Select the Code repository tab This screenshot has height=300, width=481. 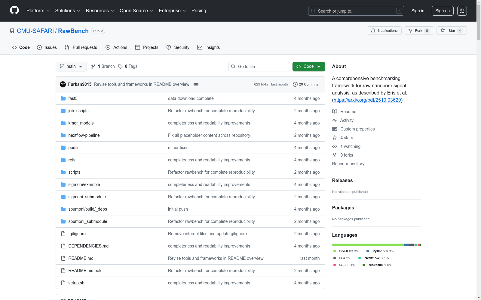click(21, 47)
